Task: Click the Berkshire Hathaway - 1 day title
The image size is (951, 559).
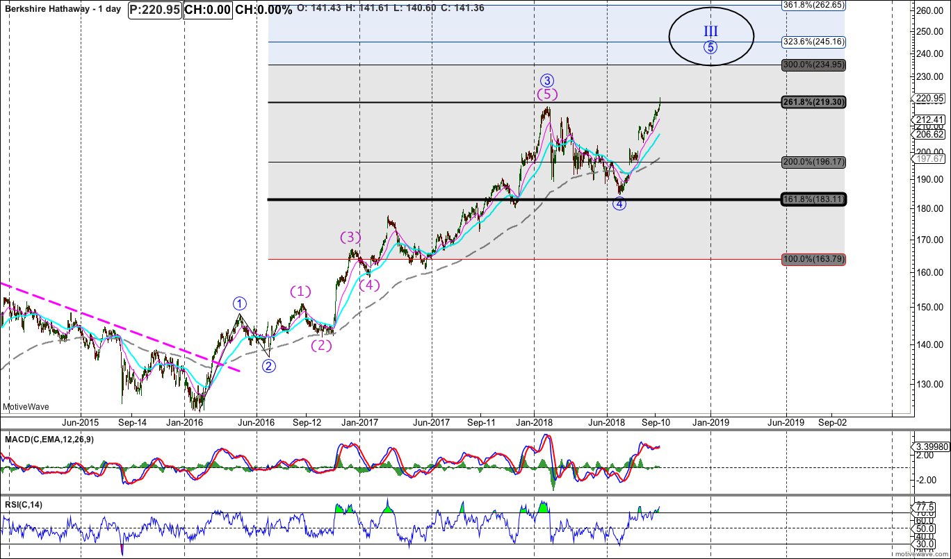Action: point(63,10)
